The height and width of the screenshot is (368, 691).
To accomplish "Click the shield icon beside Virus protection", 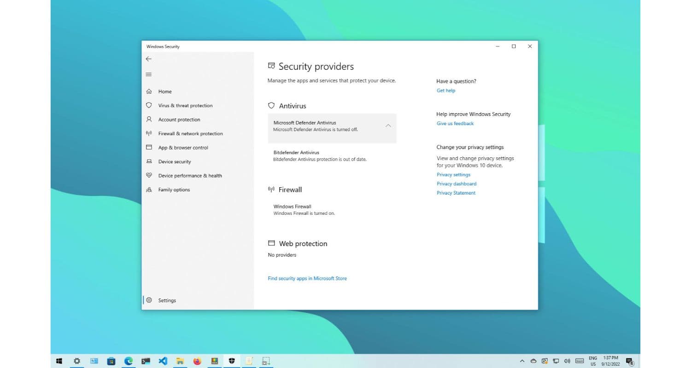I will click(149, 105).
